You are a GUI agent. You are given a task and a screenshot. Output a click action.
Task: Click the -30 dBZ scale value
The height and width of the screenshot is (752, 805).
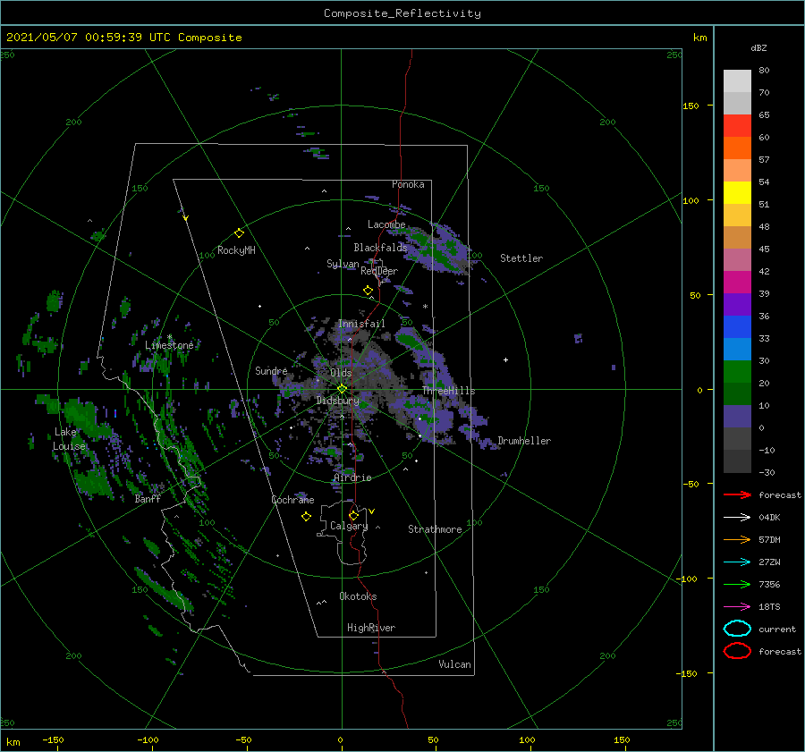(x=767, y=472)
